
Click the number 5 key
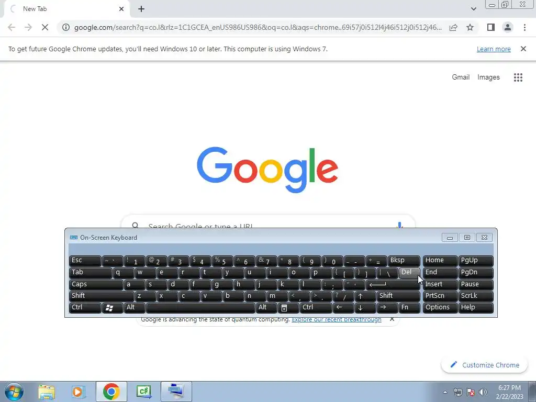[222, 261]
